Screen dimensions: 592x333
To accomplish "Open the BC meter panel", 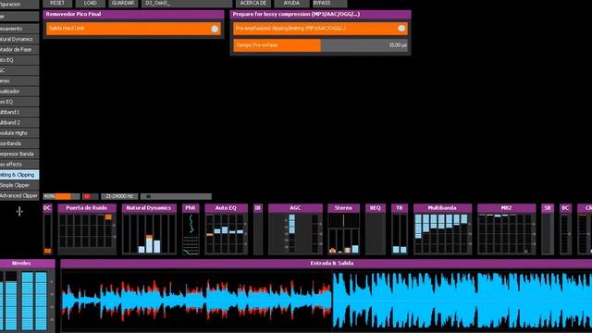I will coord(565,229).
